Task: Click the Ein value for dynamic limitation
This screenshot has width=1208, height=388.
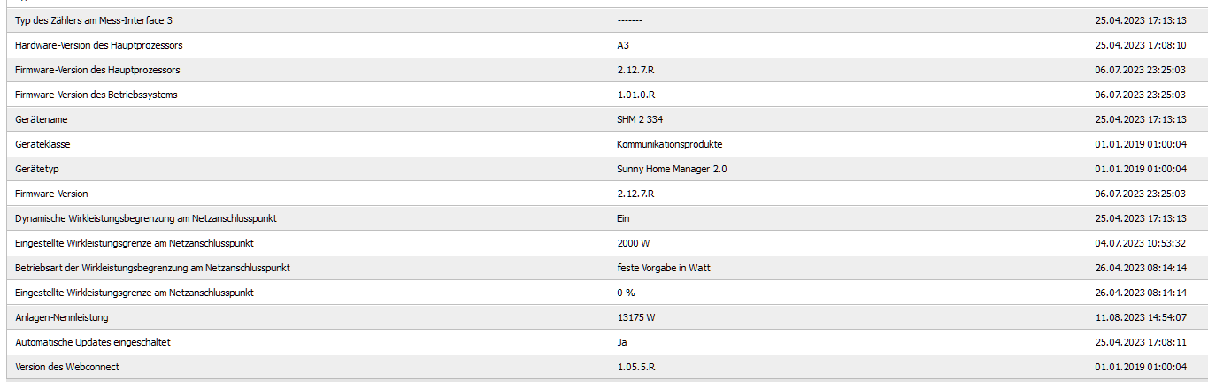Action: (624, 218)
